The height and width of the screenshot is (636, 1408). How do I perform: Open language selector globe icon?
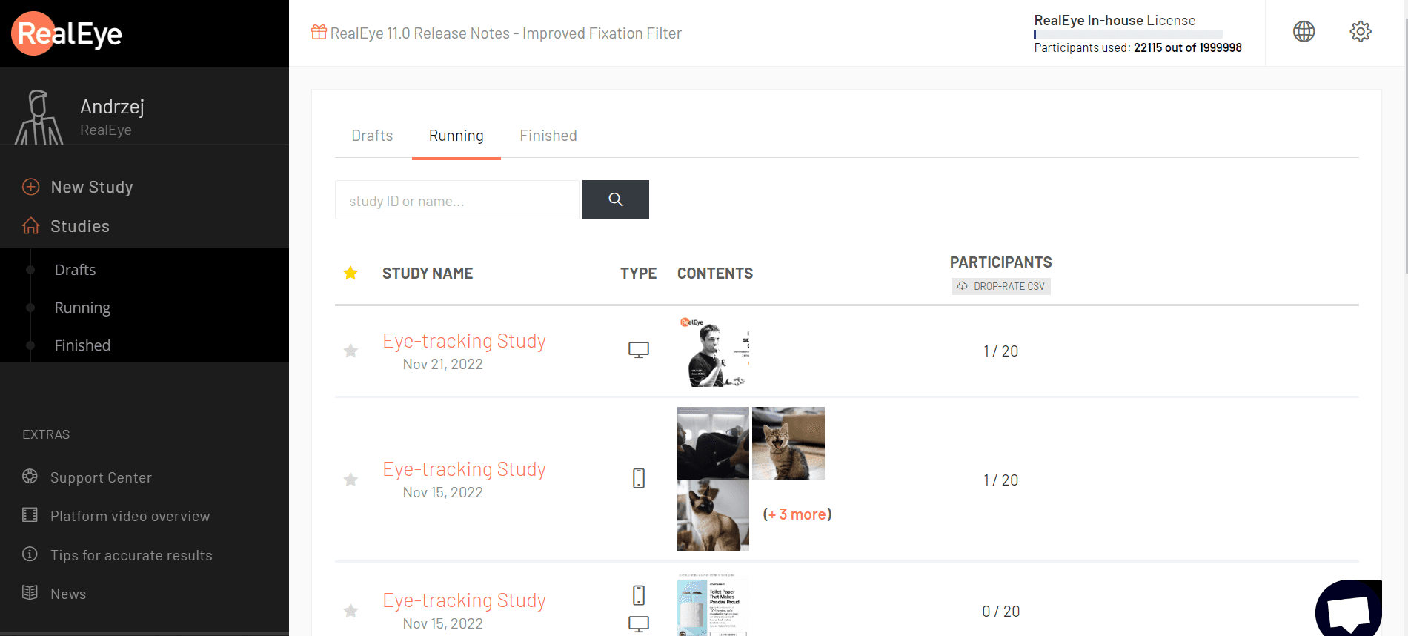(x=1304, y=31)
